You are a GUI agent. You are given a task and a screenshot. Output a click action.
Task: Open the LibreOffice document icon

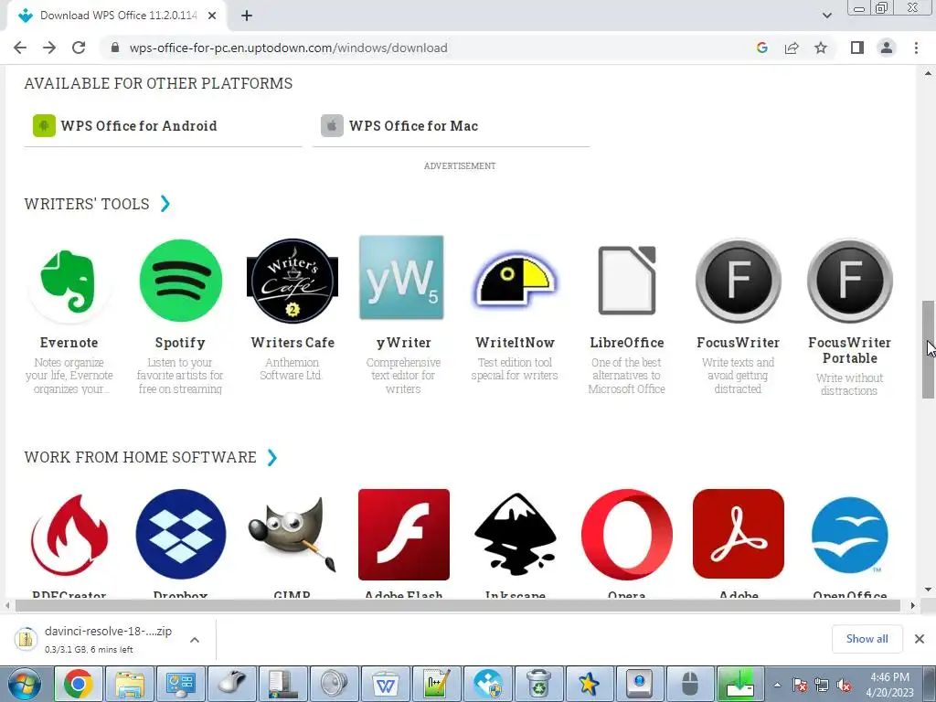[627, 280]
